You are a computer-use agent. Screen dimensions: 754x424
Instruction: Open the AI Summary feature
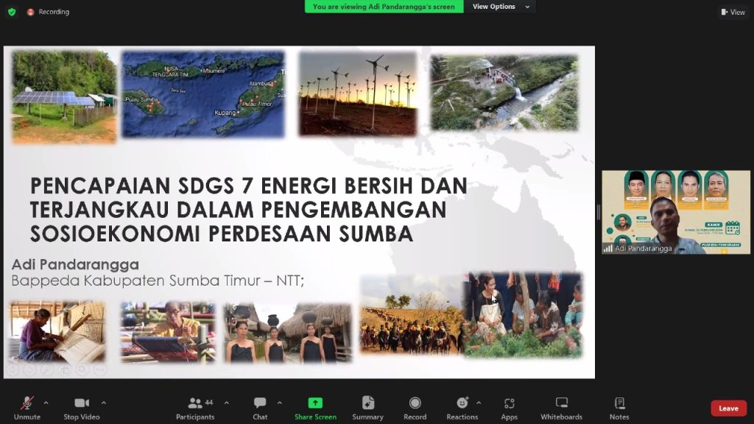(x=367, y=407)
